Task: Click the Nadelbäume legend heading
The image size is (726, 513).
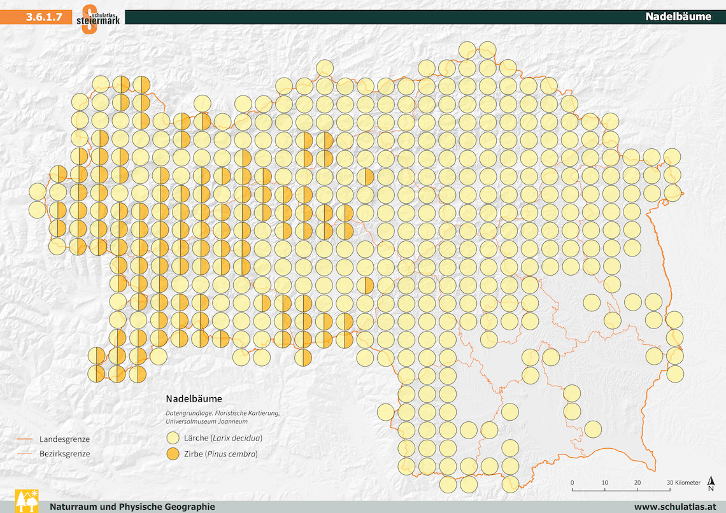Action: 194,399
